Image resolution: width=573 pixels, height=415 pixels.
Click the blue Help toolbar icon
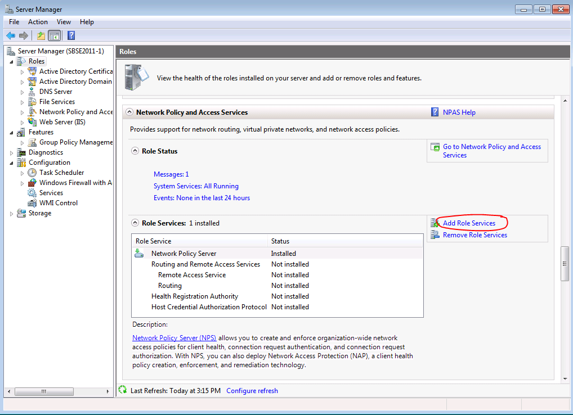[71, 36]
